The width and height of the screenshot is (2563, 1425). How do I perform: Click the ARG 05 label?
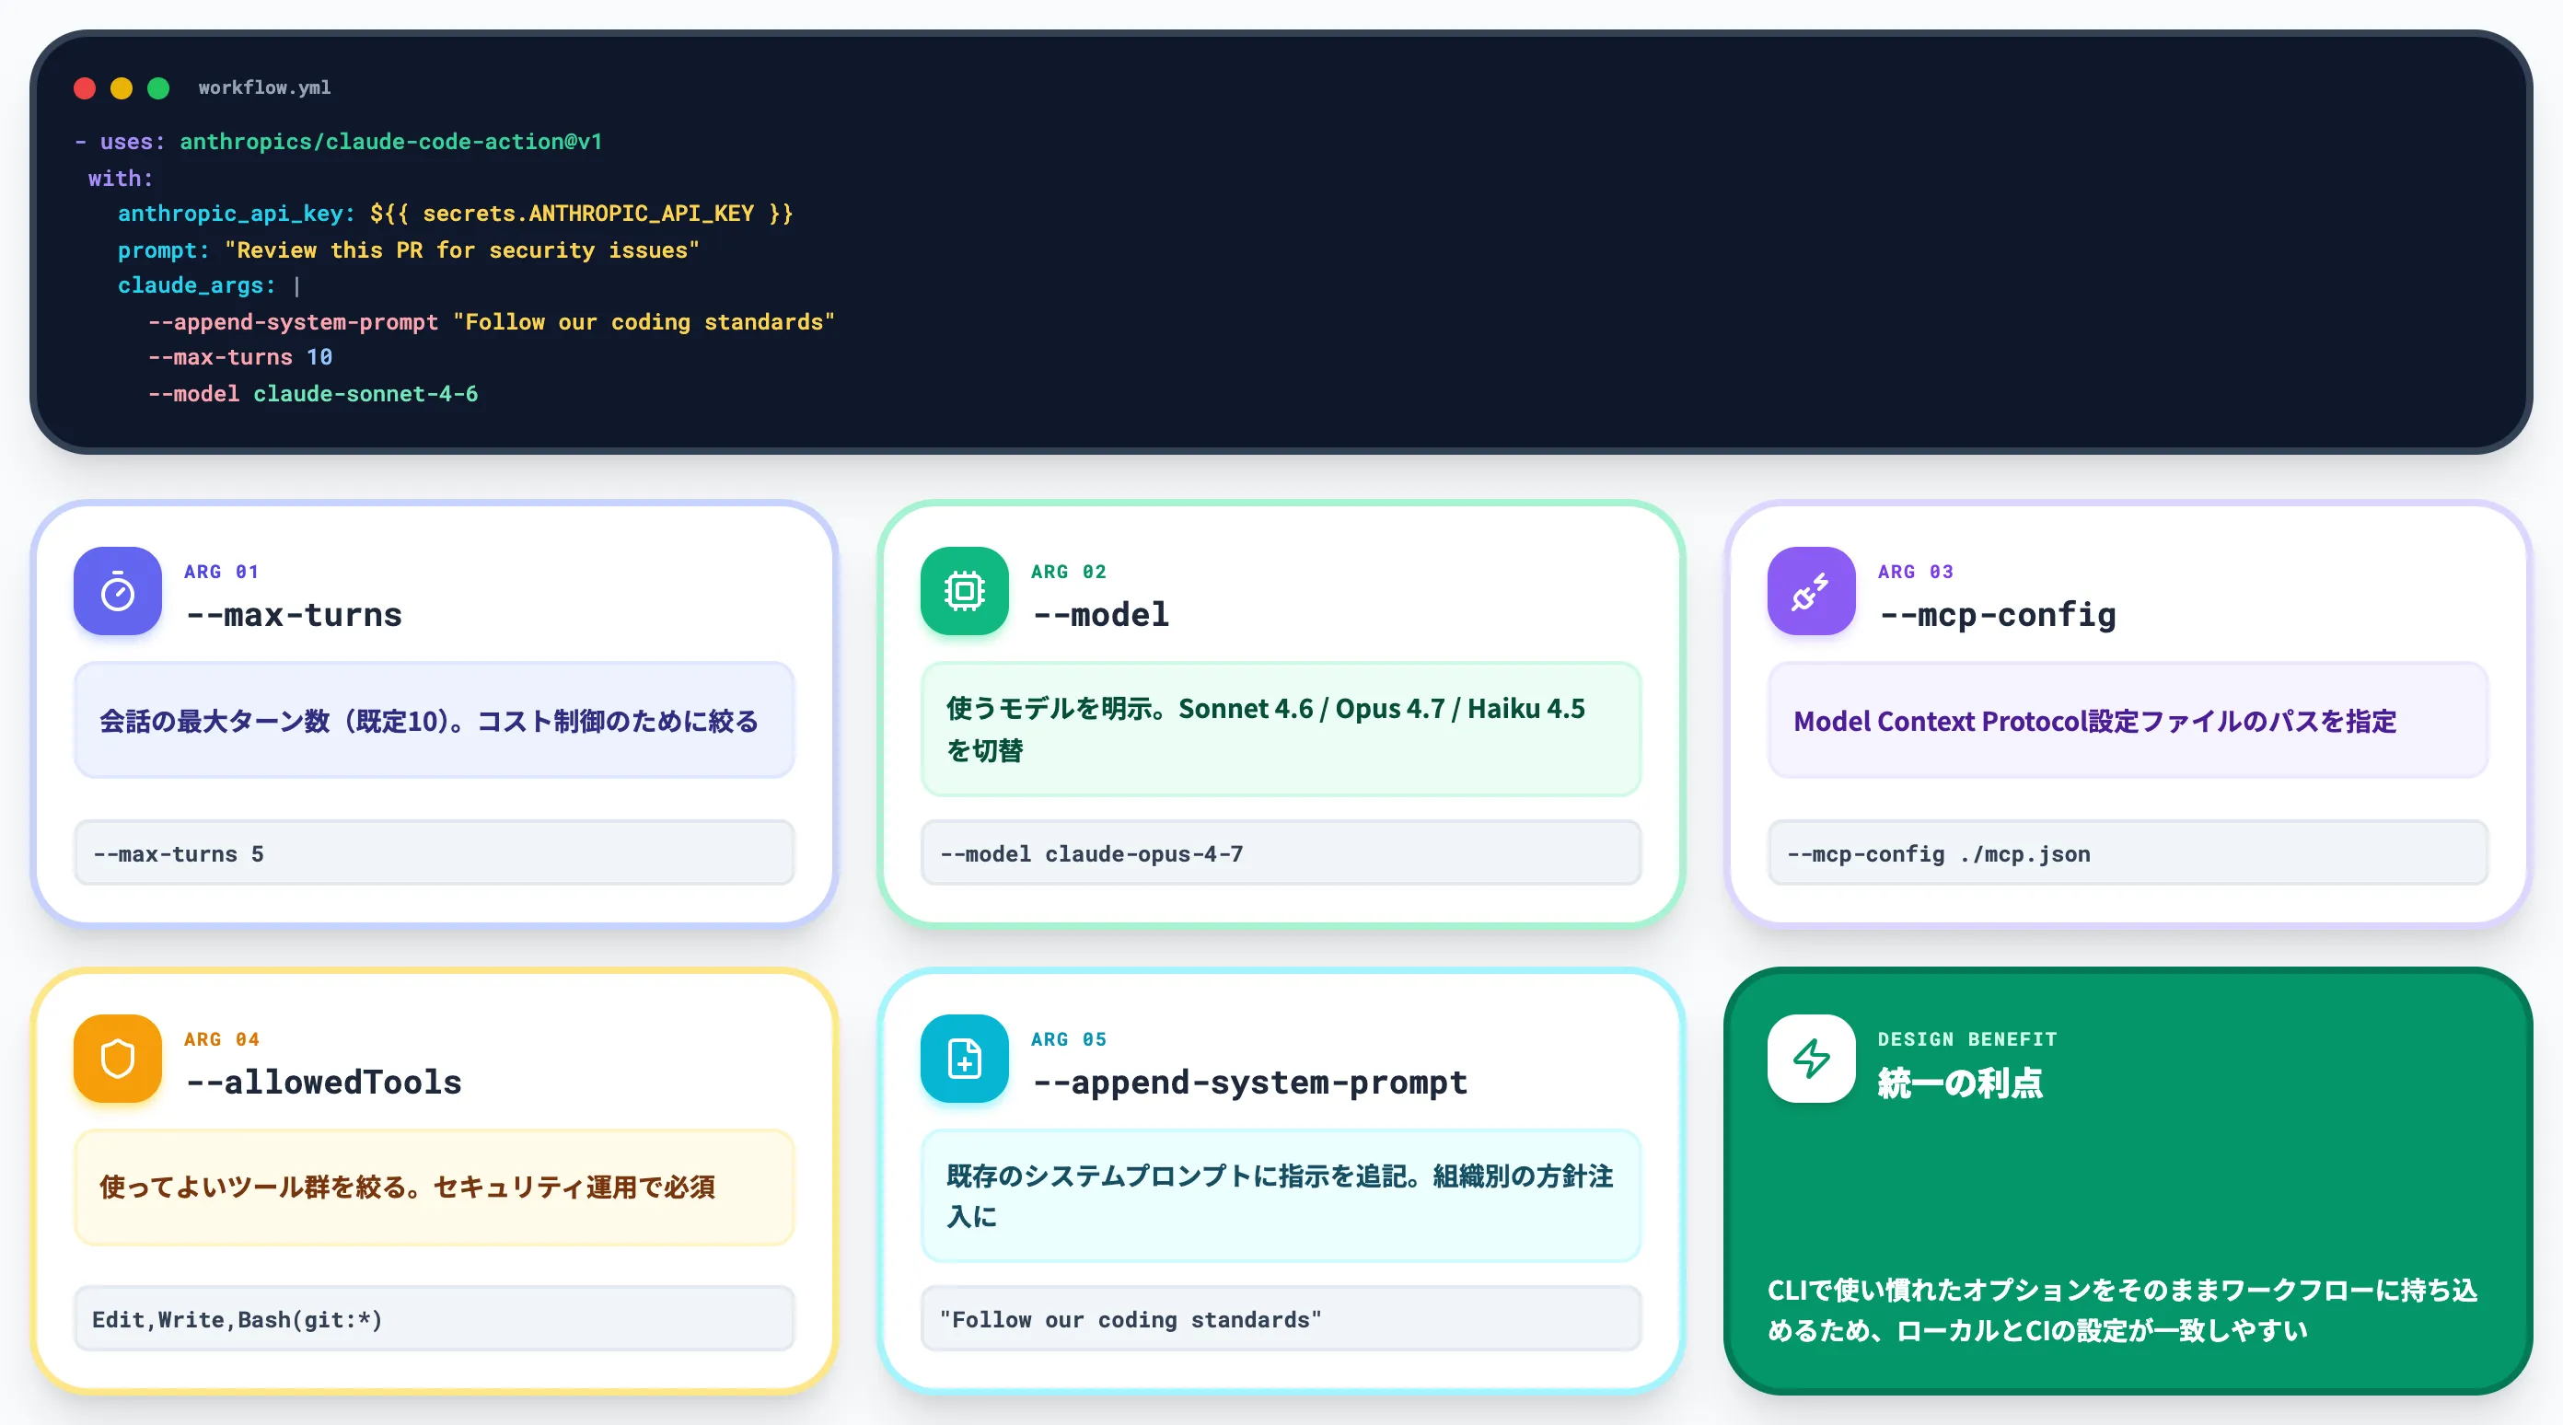tap(1069, 1040)
